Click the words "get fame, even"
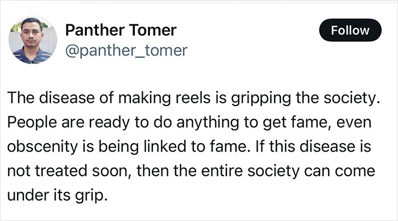 point(317,123)
